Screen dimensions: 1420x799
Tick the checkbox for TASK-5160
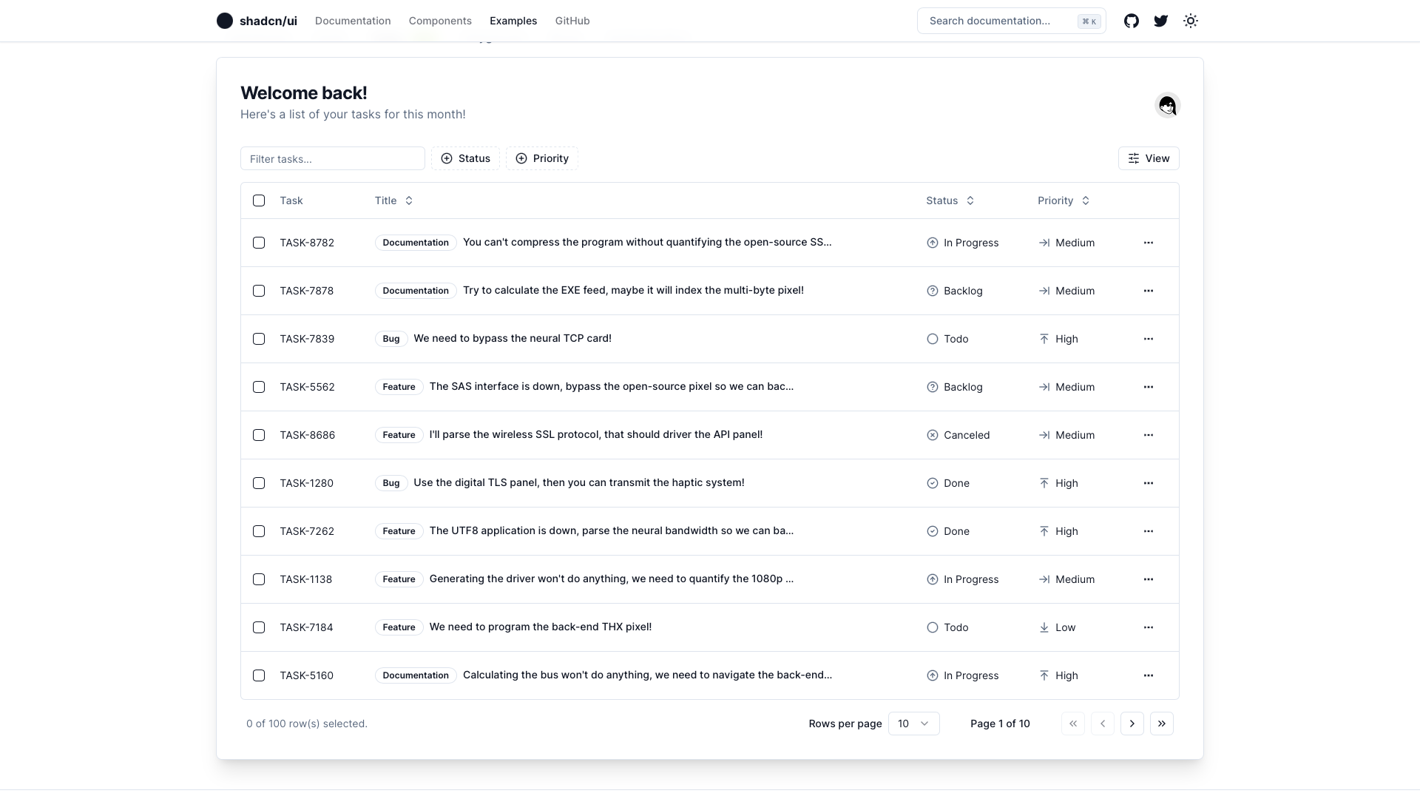[x=259, y=675]
